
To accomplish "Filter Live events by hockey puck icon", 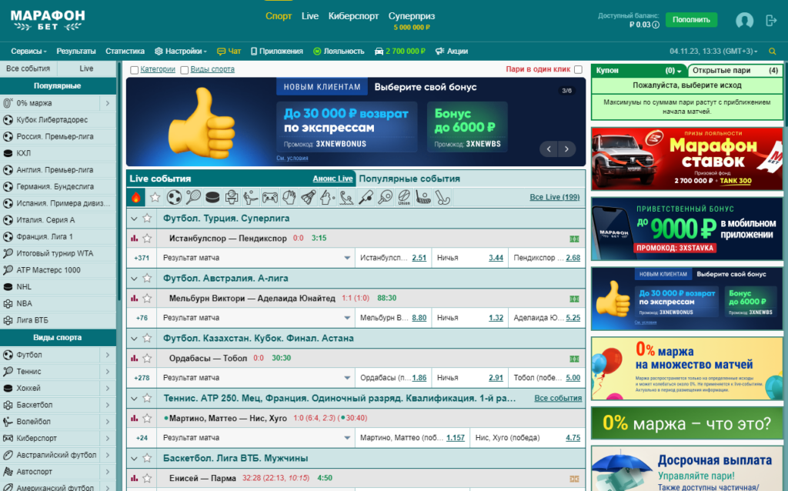I will point(212,198).
